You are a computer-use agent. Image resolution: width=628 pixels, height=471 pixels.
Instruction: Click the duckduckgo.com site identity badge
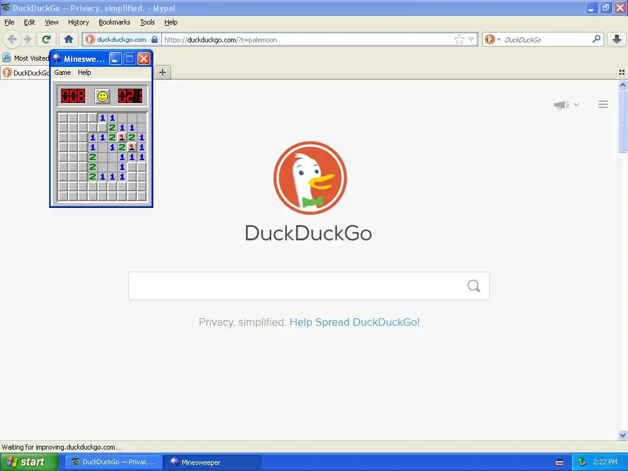(122, 40)
